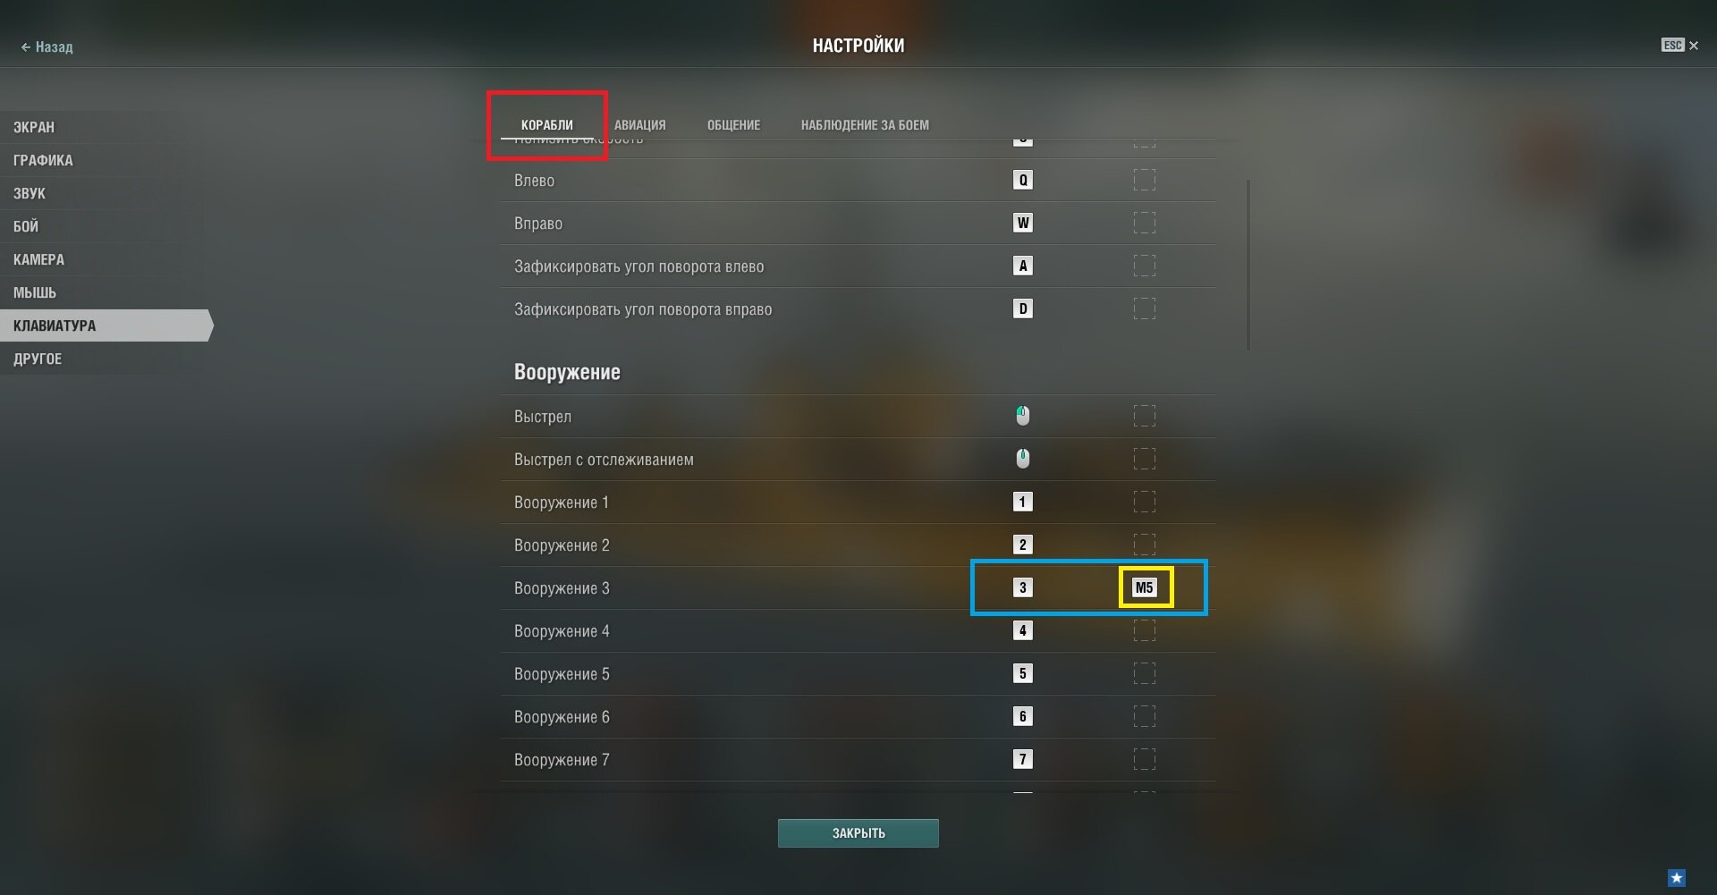Switch to the Авиация tab
The width and height of the screenshot is (1717, 895).
click(x=639, y=125)
